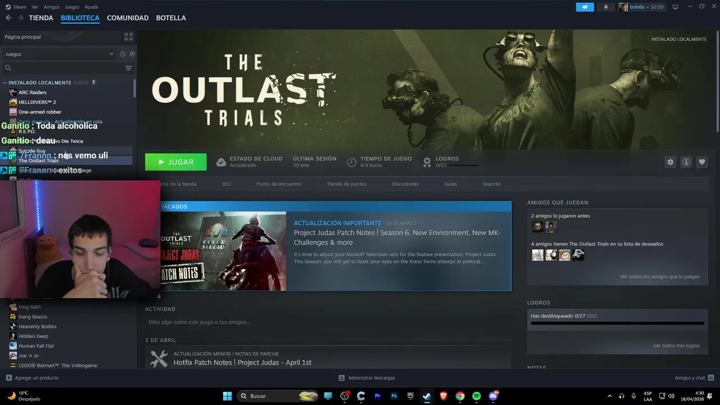
Task: Show game information icon
Action: point(686,162)
